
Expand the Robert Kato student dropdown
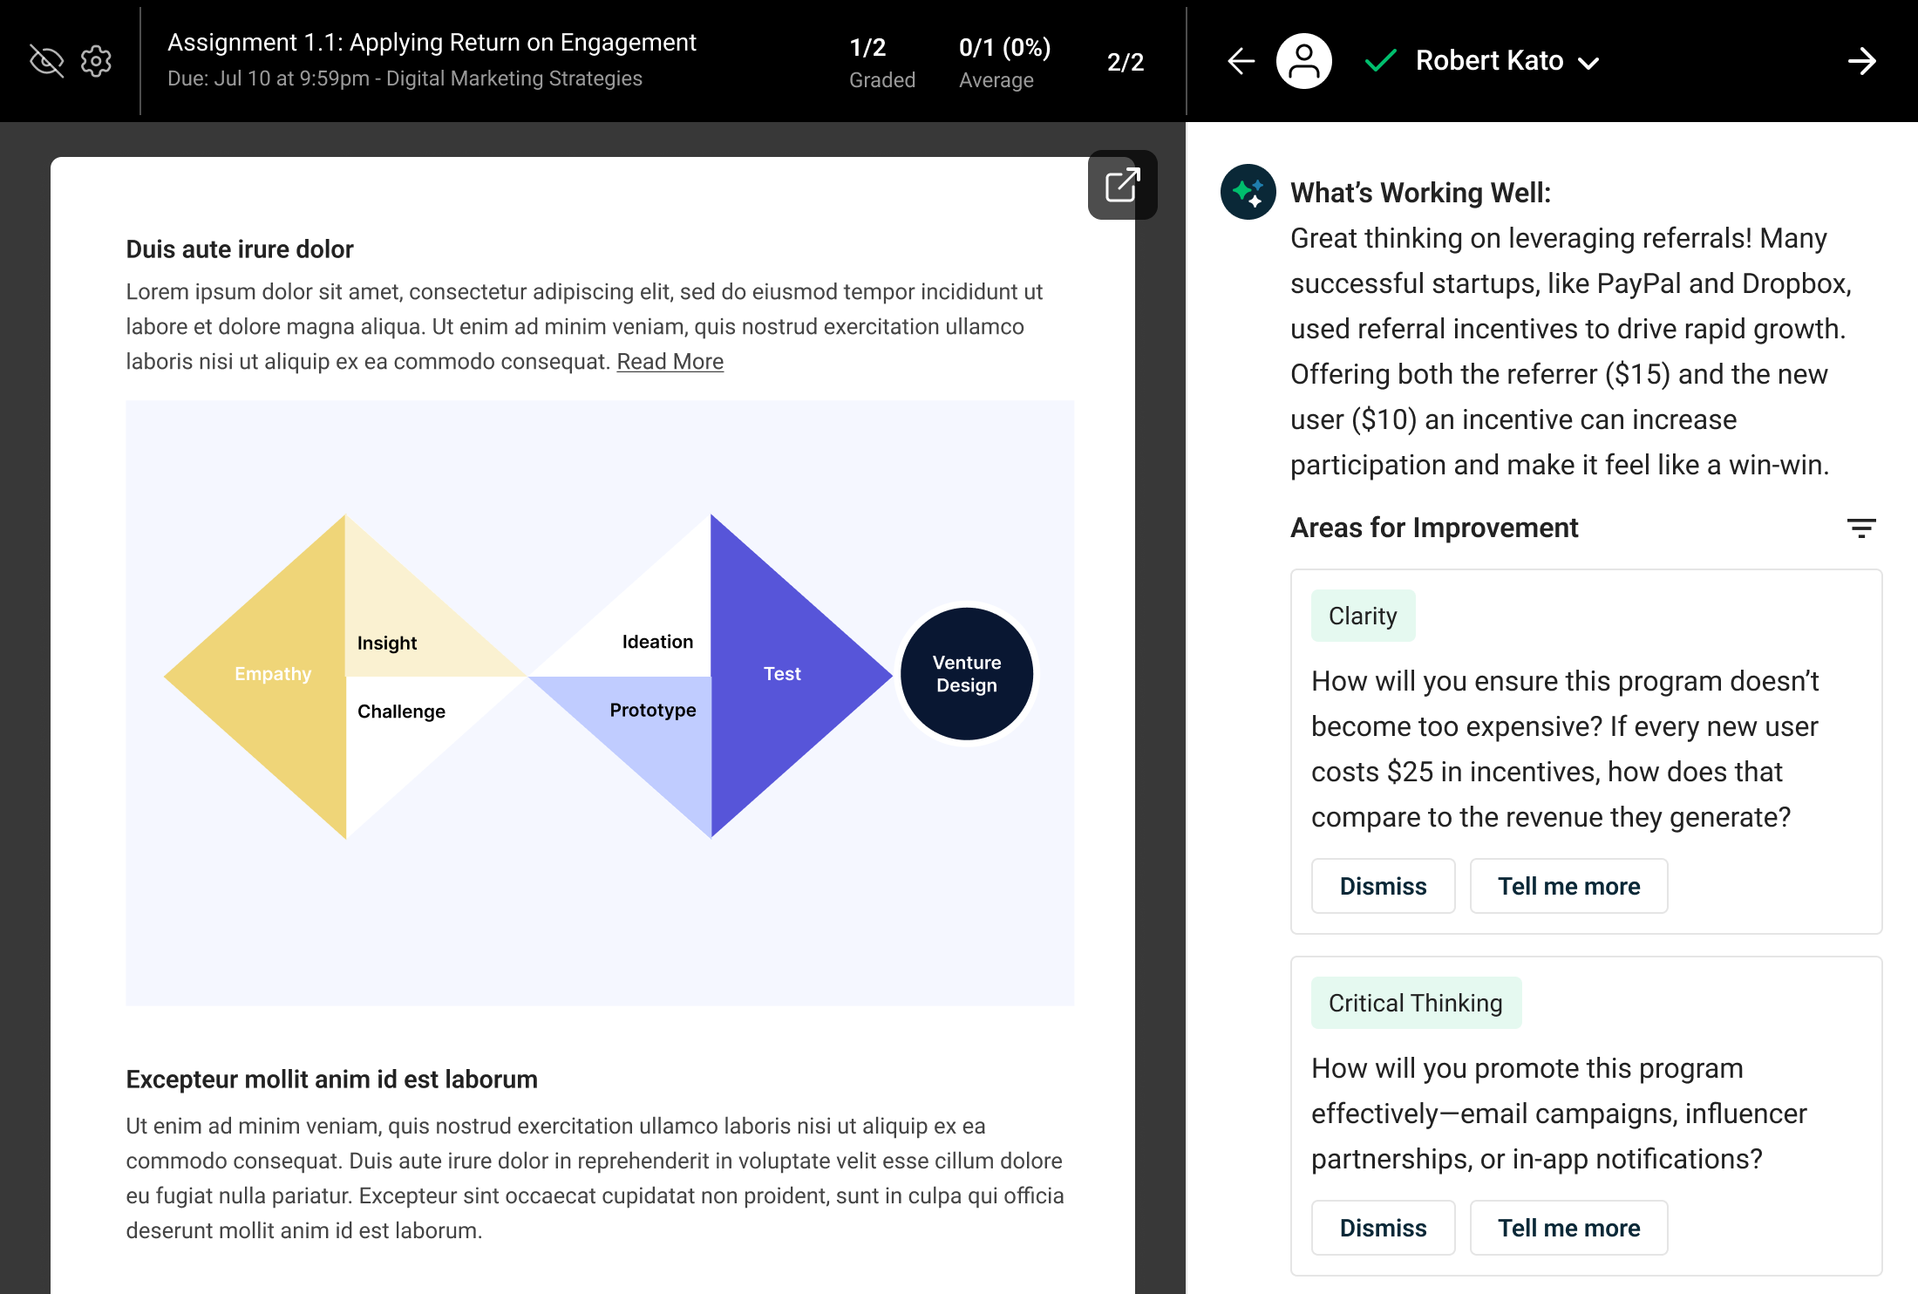1588,63
